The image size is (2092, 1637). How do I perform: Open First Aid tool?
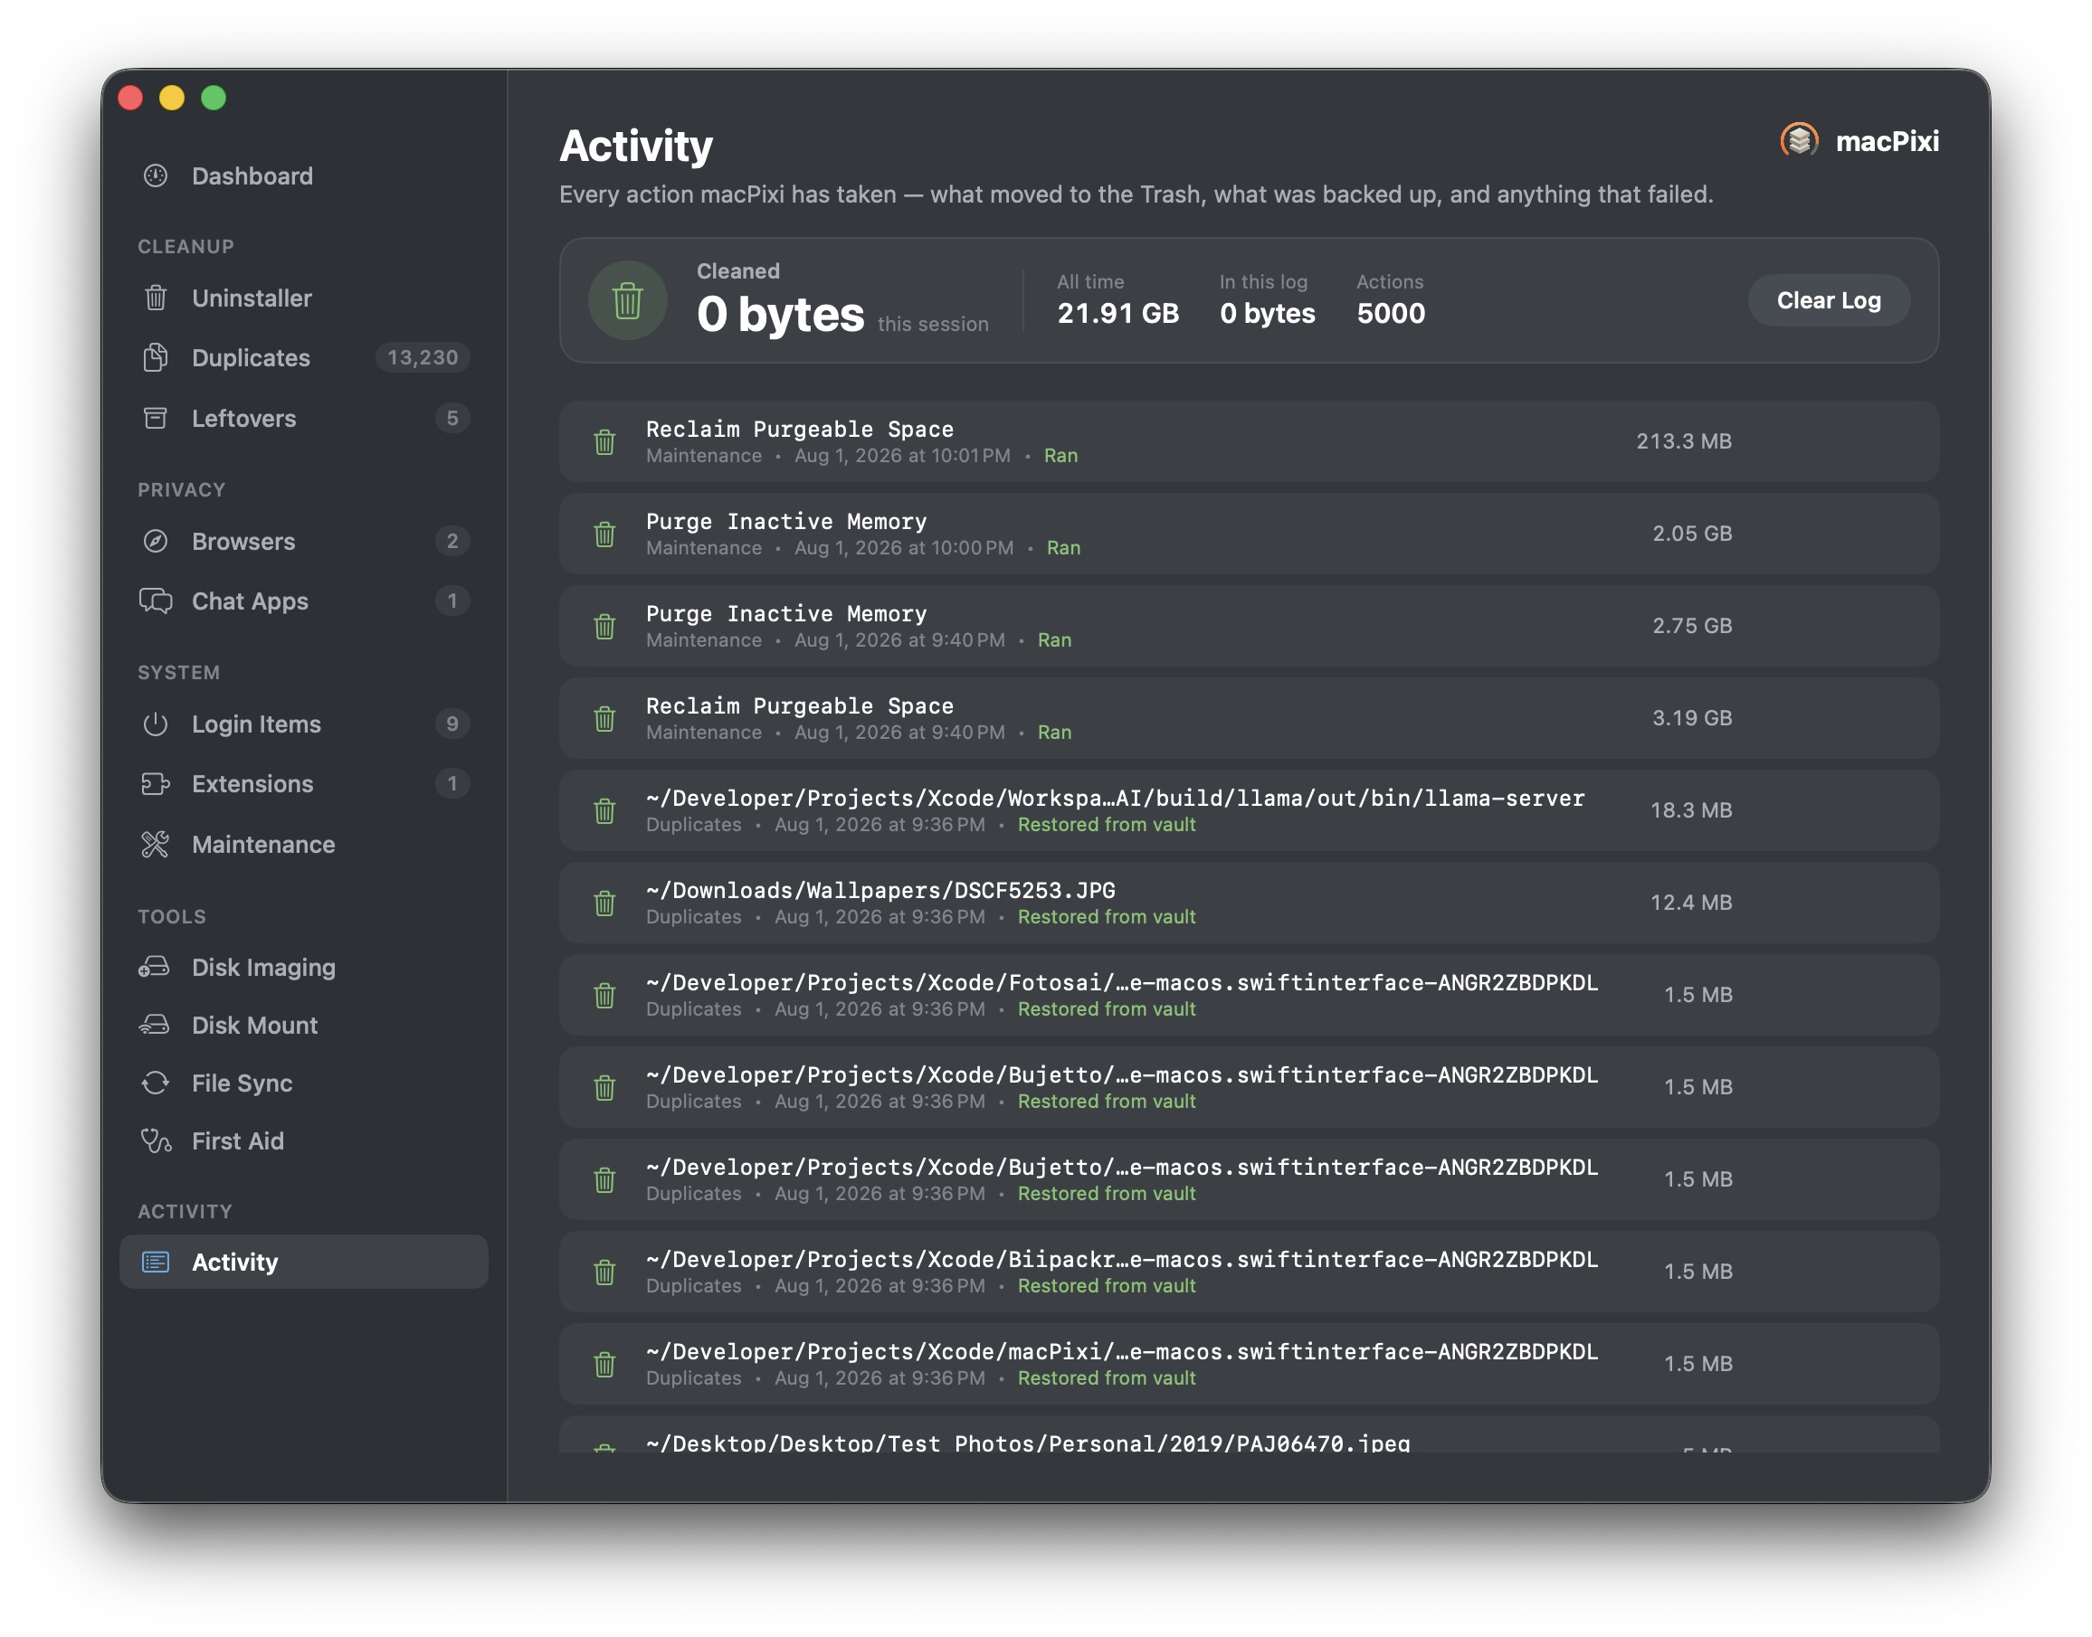click(x=304, y=1140)
